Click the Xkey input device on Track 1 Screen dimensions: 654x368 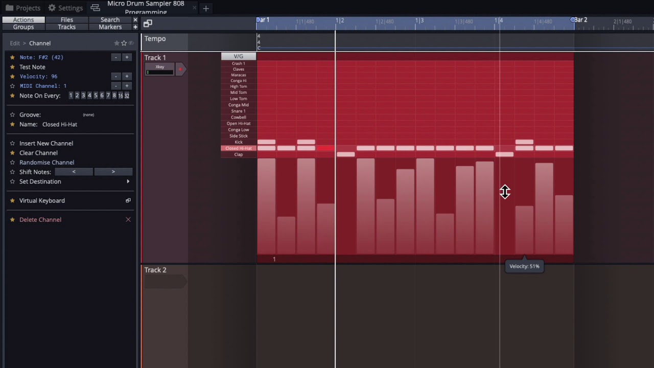coord(160,69)
